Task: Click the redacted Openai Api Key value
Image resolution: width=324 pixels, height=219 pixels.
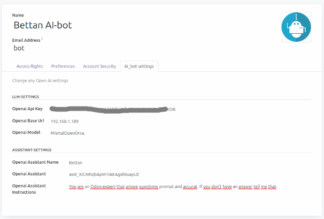Action: (x=113, y=109)
